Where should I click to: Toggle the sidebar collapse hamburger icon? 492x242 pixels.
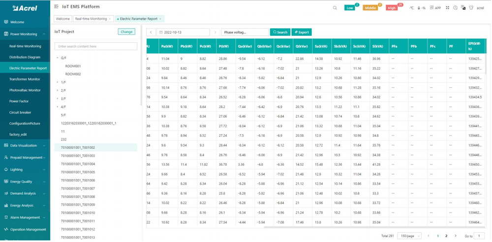[56, 6]
